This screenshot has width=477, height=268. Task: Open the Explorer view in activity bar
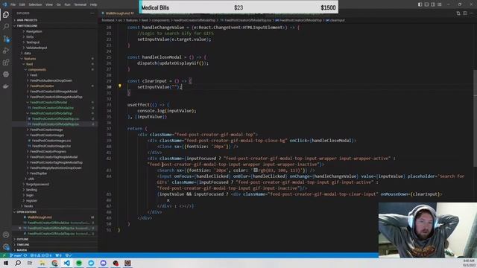[6, 15]
